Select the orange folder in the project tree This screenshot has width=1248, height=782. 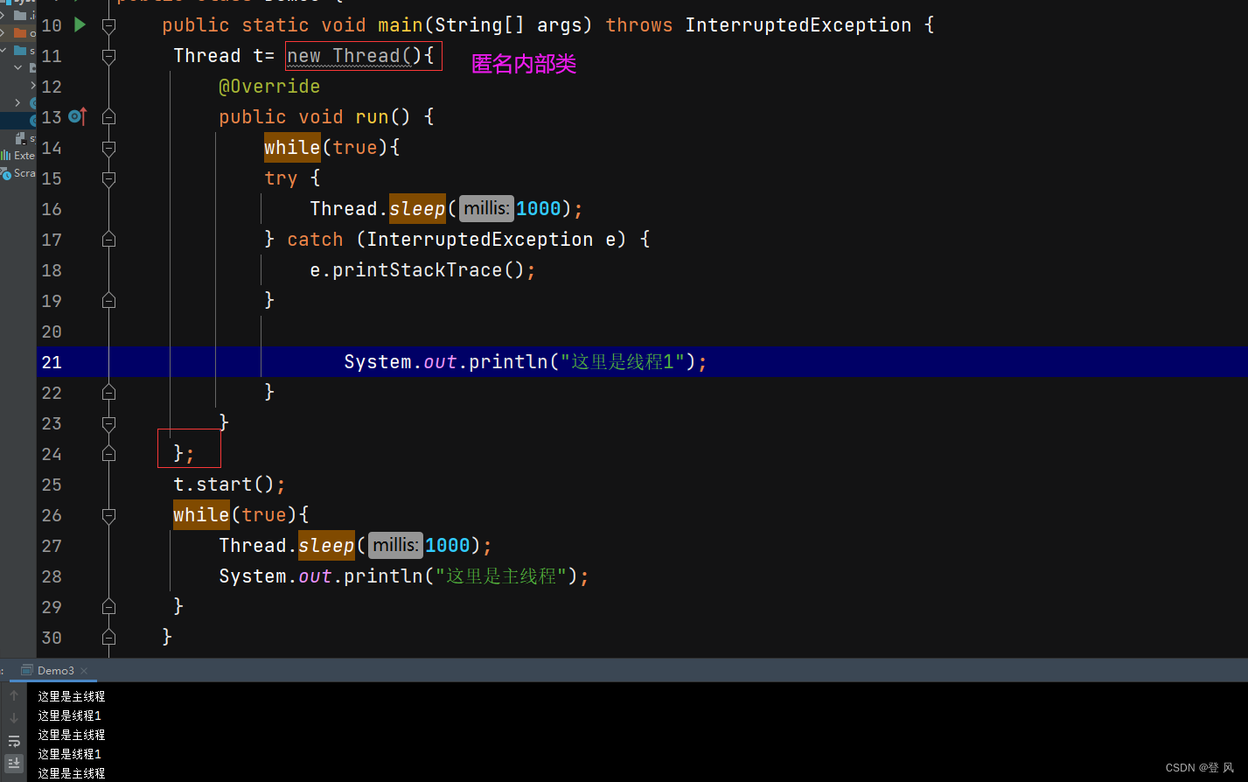tap(20, 33)
